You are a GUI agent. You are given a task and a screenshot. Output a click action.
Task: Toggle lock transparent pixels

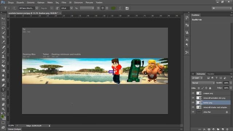pos(199,88)
